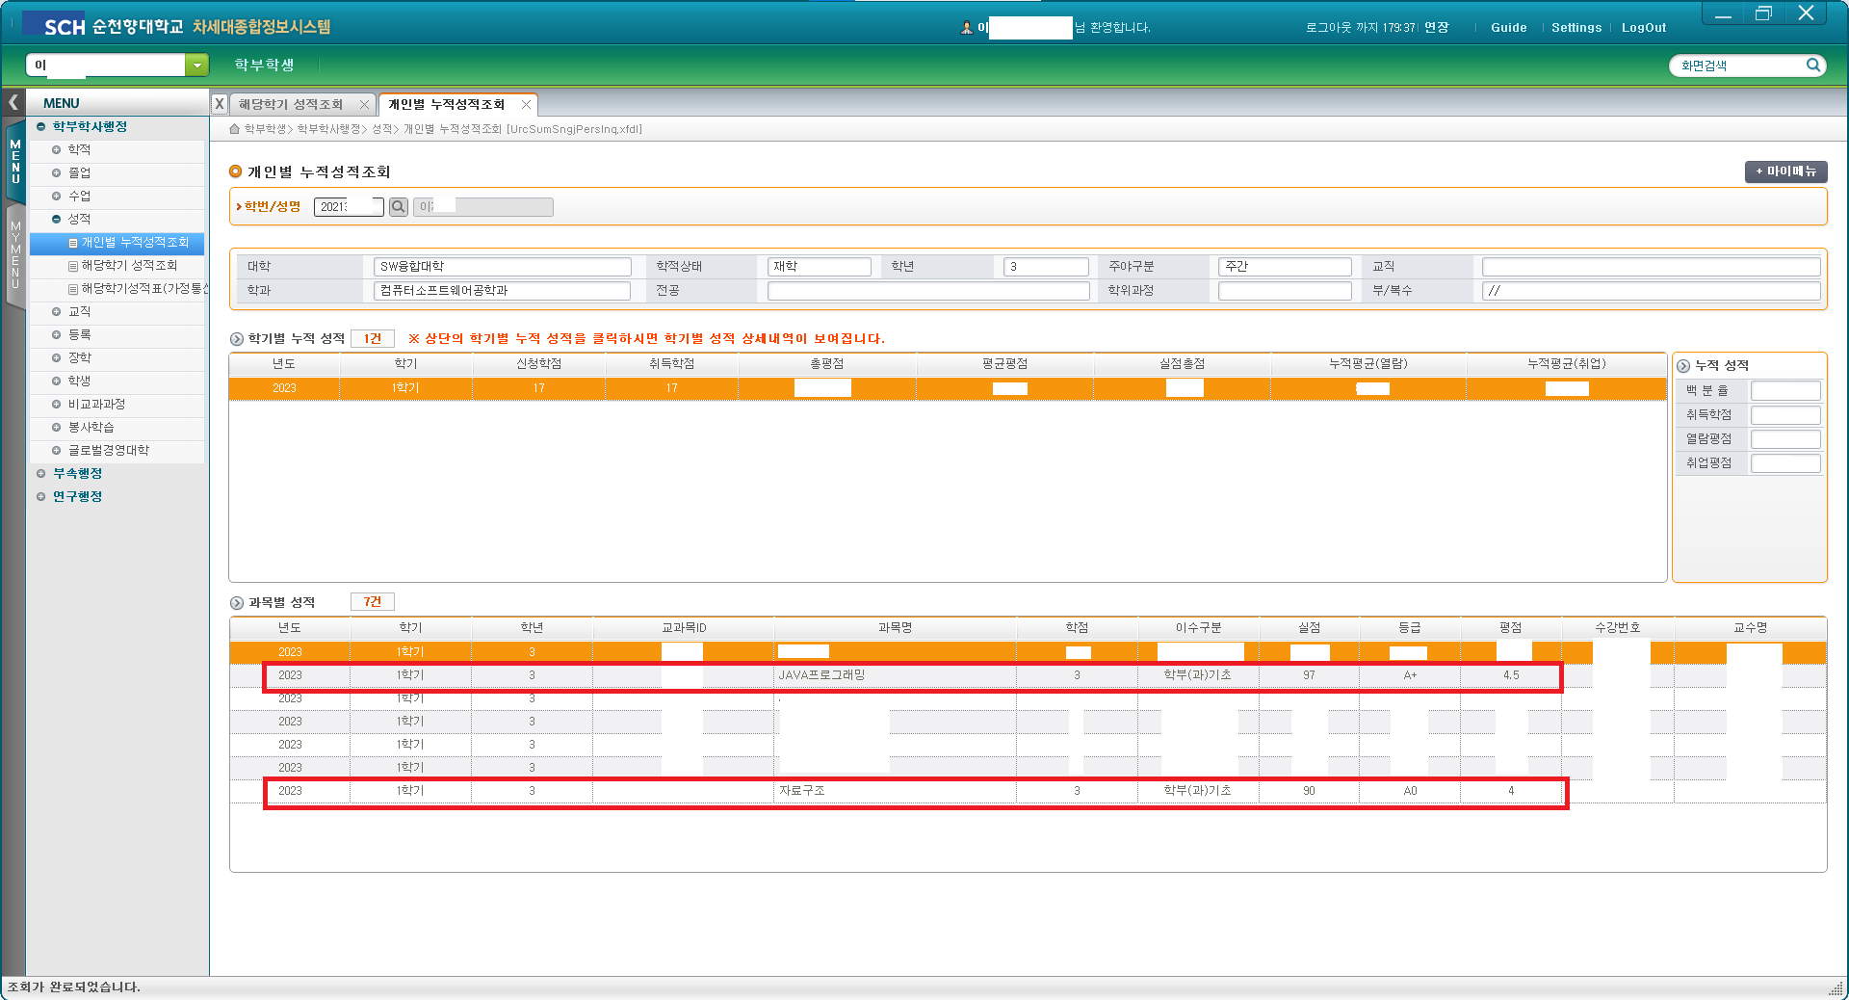This screenshot has width=1849, height=1000.
Task: Click the X button to close all tabs
Action: coord(220,104)
